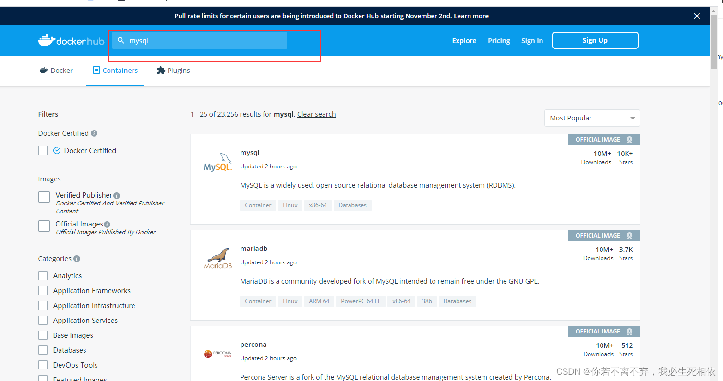The width and height of the screenshot is (723, 381).
Task: Click the Docker Certified checkmark badge icon
Action: [57, 150]
